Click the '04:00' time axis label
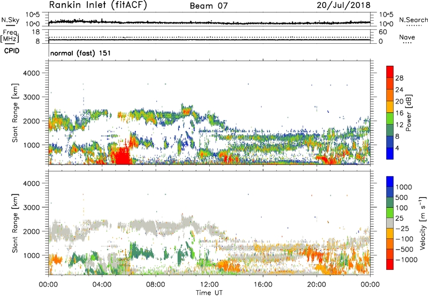This screenshot has height=296, width=428. click(x=102, y=285)
